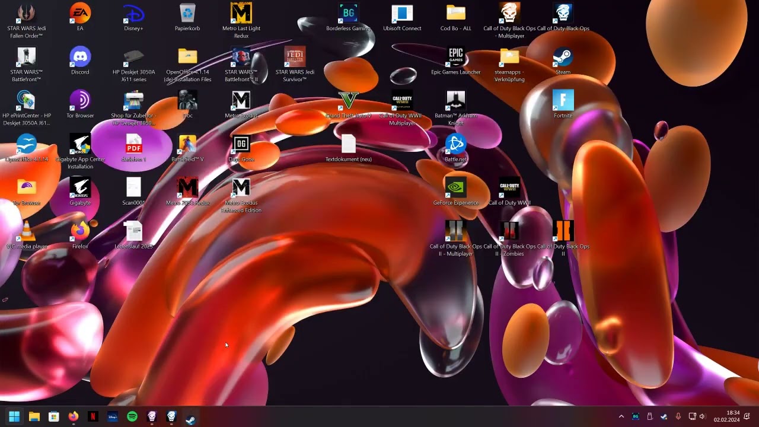The width and height of the screenshot is (759, 427).
Task: Select the HP ePrintCenter desktop shortcut
Action: click(27, 109)
